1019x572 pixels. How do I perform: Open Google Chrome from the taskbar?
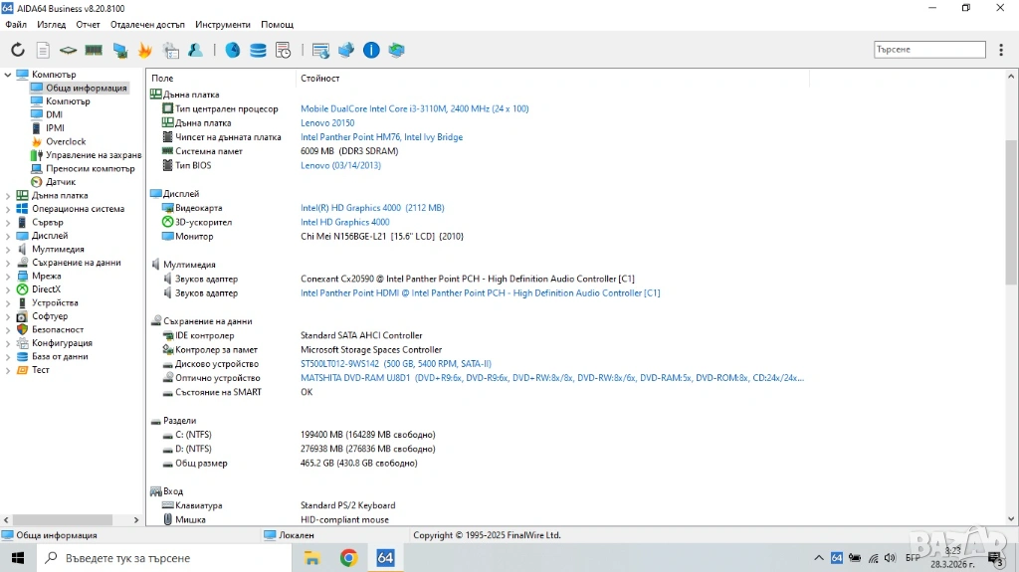coord(348,558)
